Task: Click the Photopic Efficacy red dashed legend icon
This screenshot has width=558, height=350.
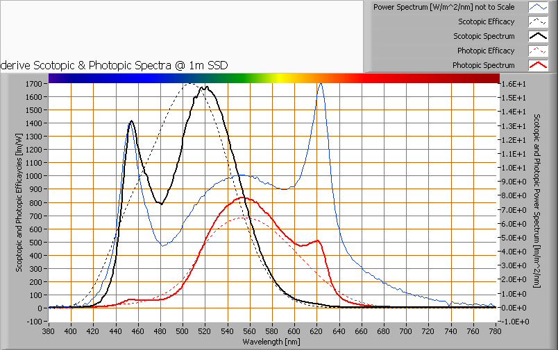Action: 538,51
